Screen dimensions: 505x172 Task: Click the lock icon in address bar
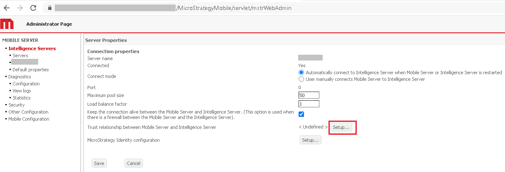tap(50, 8)
